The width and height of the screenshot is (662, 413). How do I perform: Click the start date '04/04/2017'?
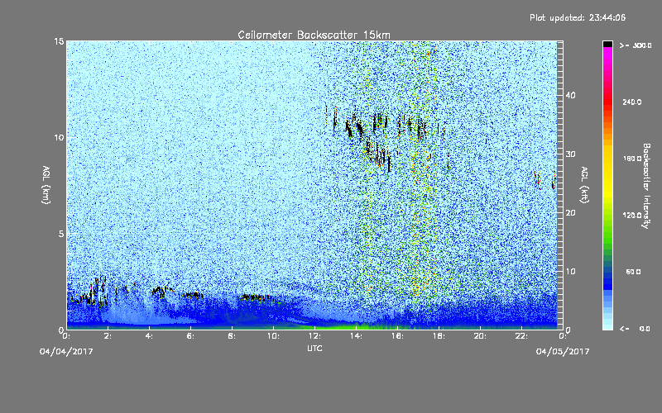pyautogui.click(x=66, y=352)
